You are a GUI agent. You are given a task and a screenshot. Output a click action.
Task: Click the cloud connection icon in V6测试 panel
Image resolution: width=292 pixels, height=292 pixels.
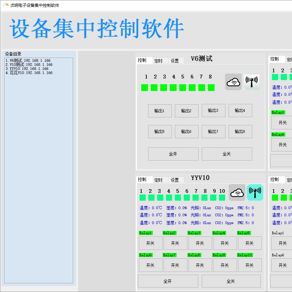[x=233, y=82]
